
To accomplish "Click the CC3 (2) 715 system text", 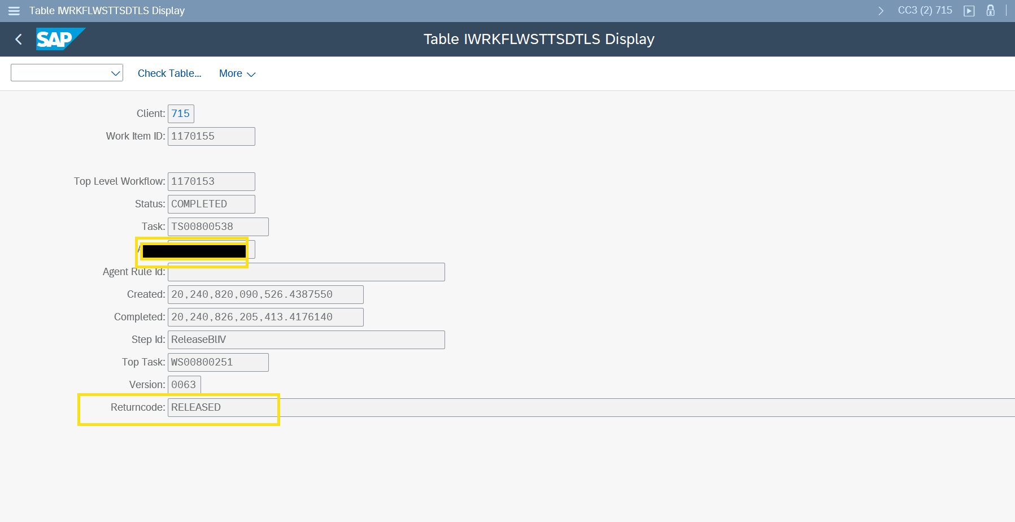I will click(925, 10).
